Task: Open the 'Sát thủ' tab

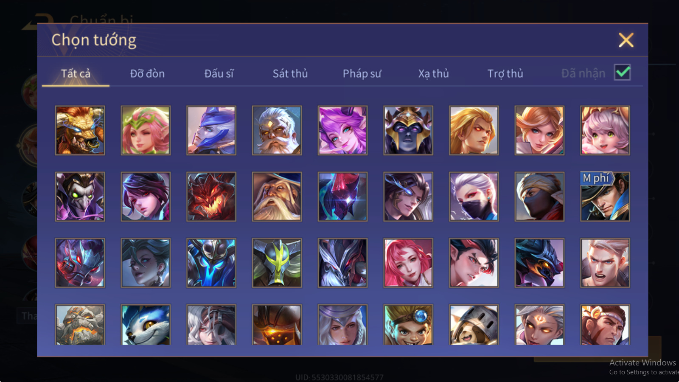Action: coord(290,73)
